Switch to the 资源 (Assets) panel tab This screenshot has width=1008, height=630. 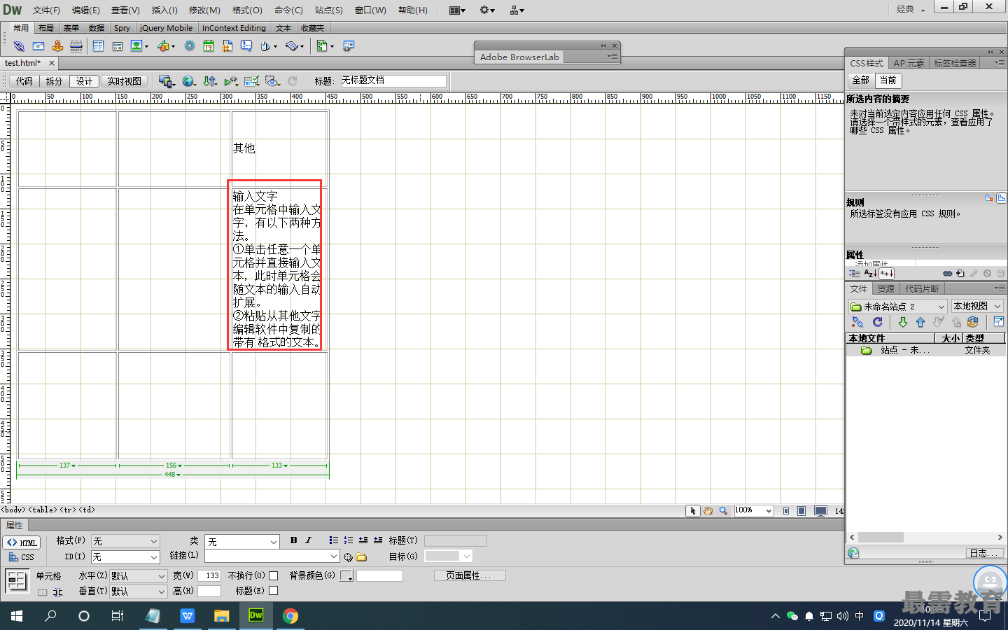(x=885, y=288)
